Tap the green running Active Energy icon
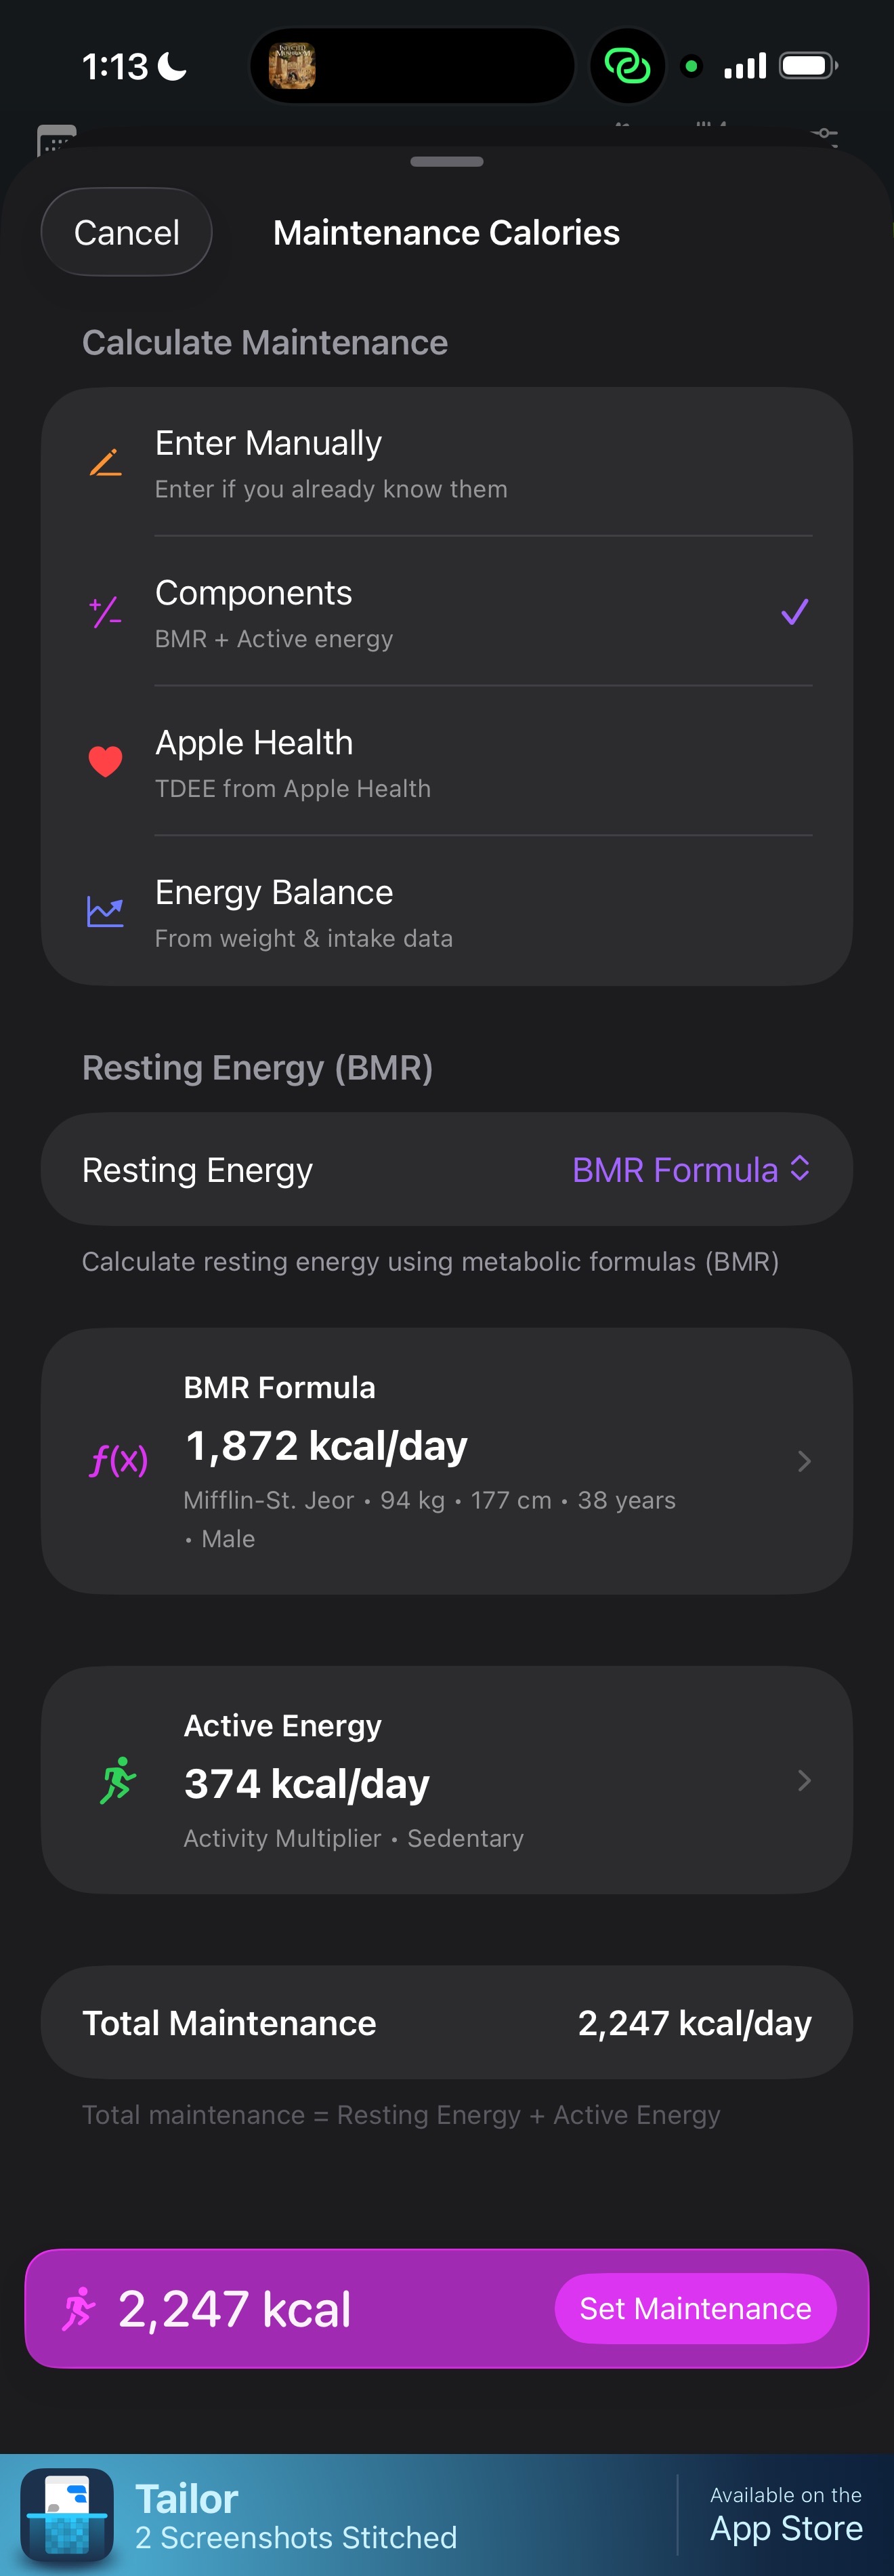Screen dimensions: 894x2576 point(118,1780)
